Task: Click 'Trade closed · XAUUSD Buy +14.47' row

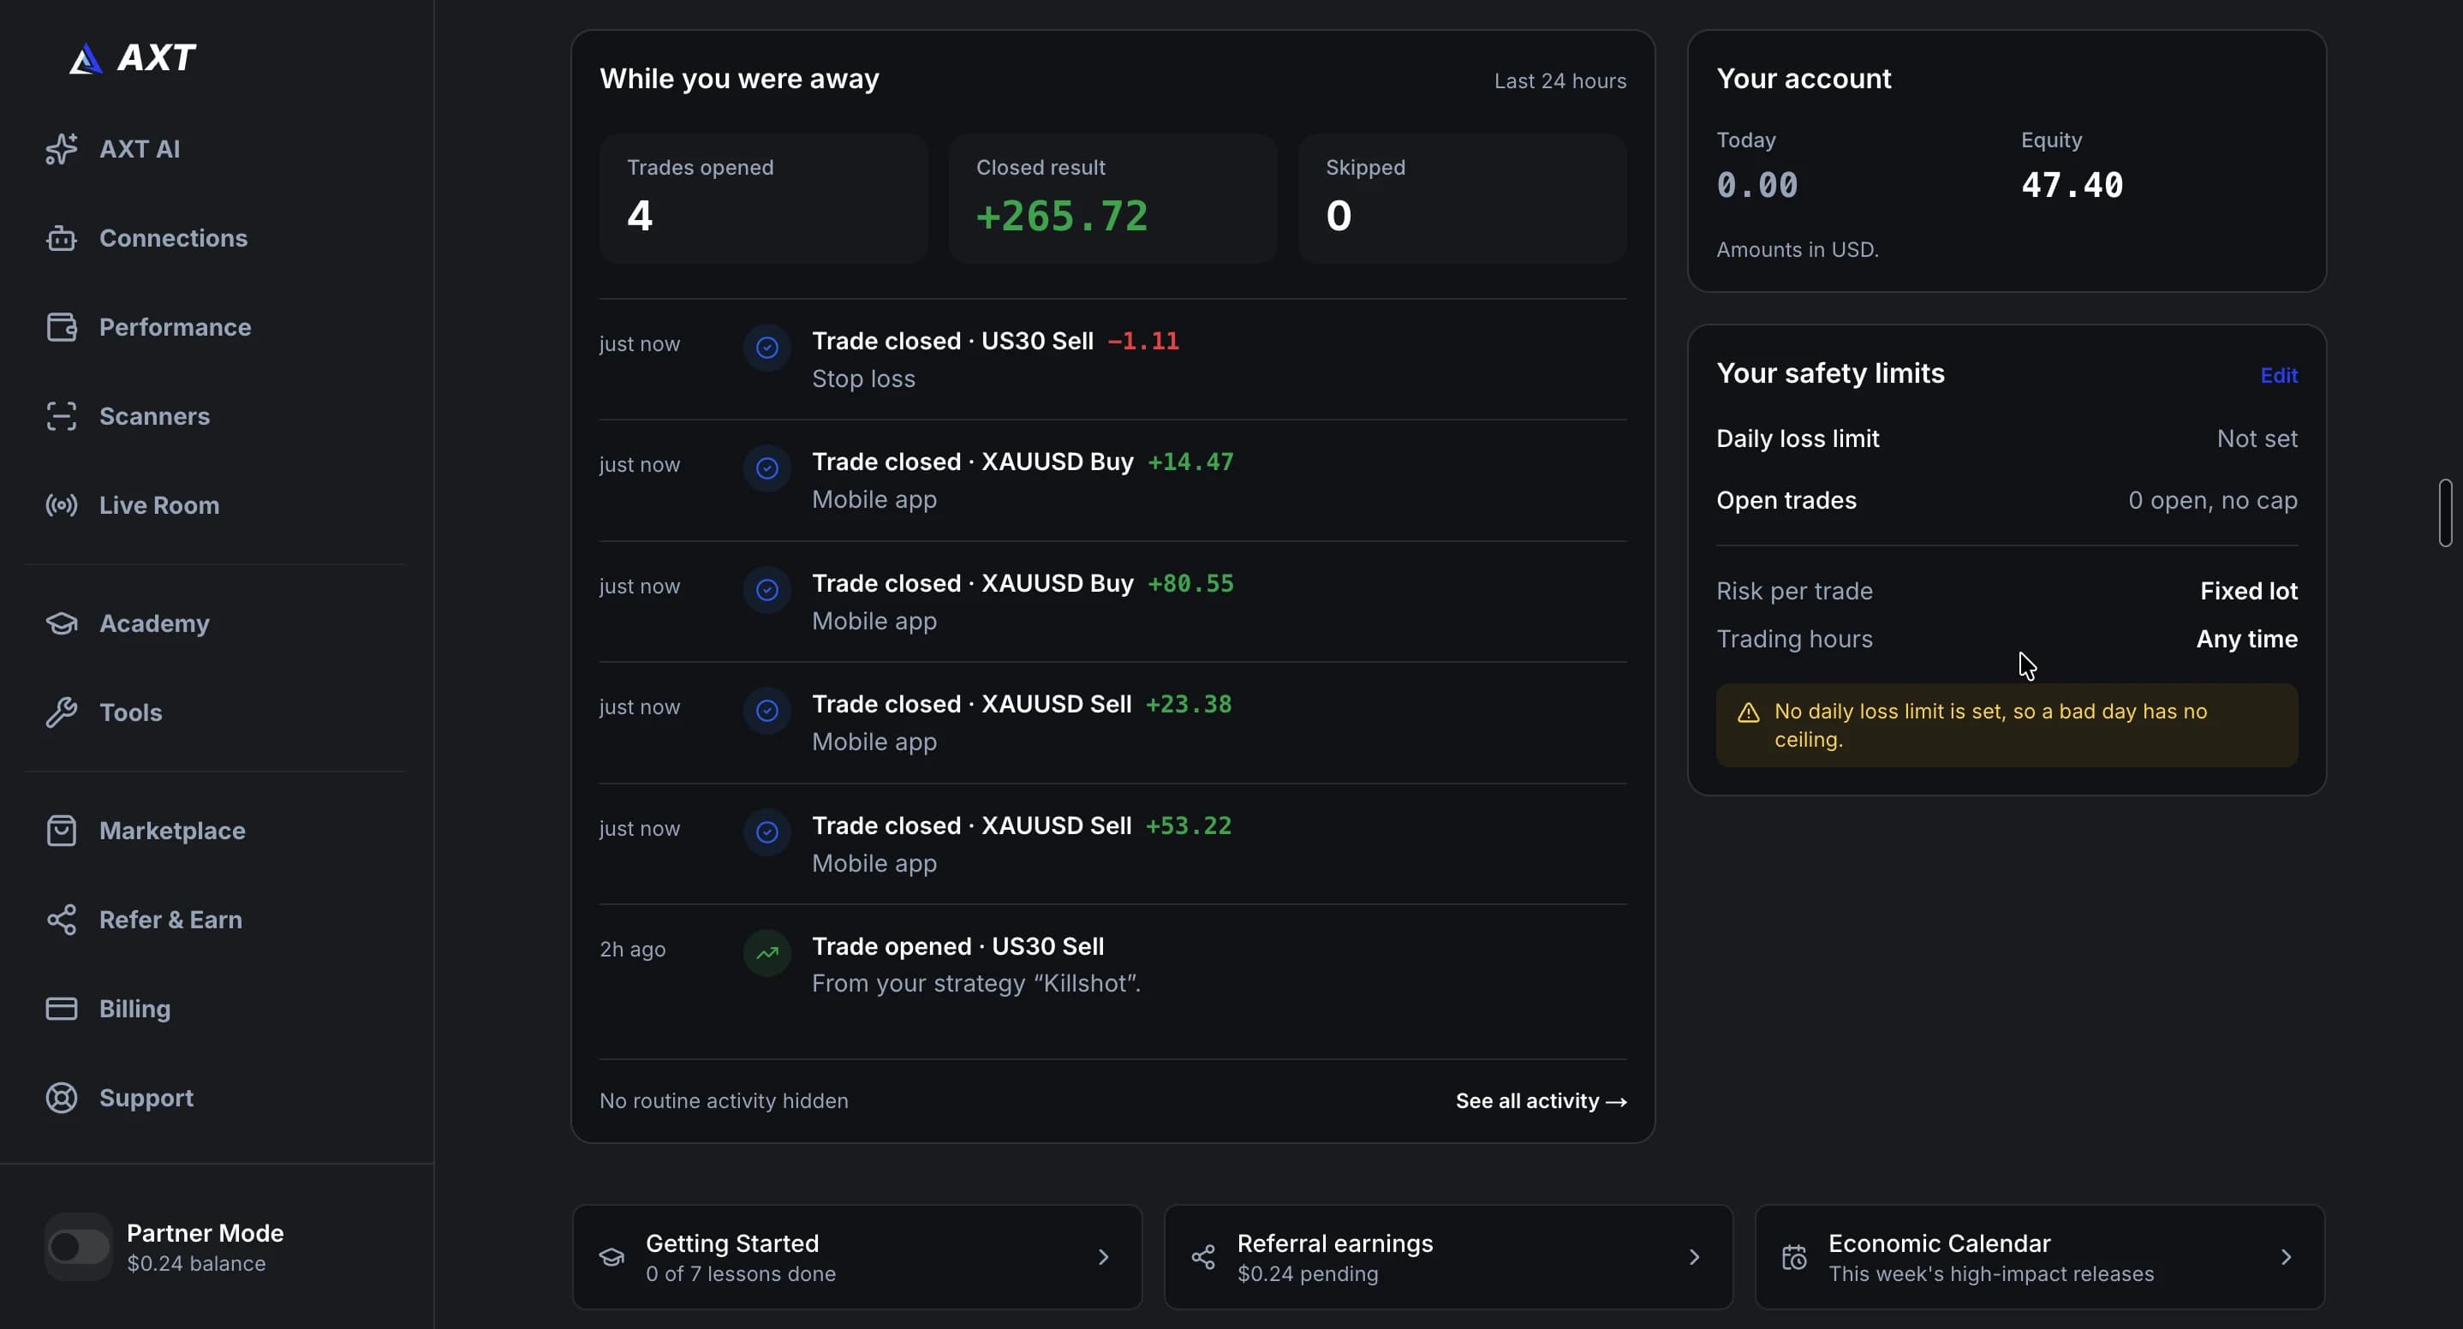Action: [1113, 481]
